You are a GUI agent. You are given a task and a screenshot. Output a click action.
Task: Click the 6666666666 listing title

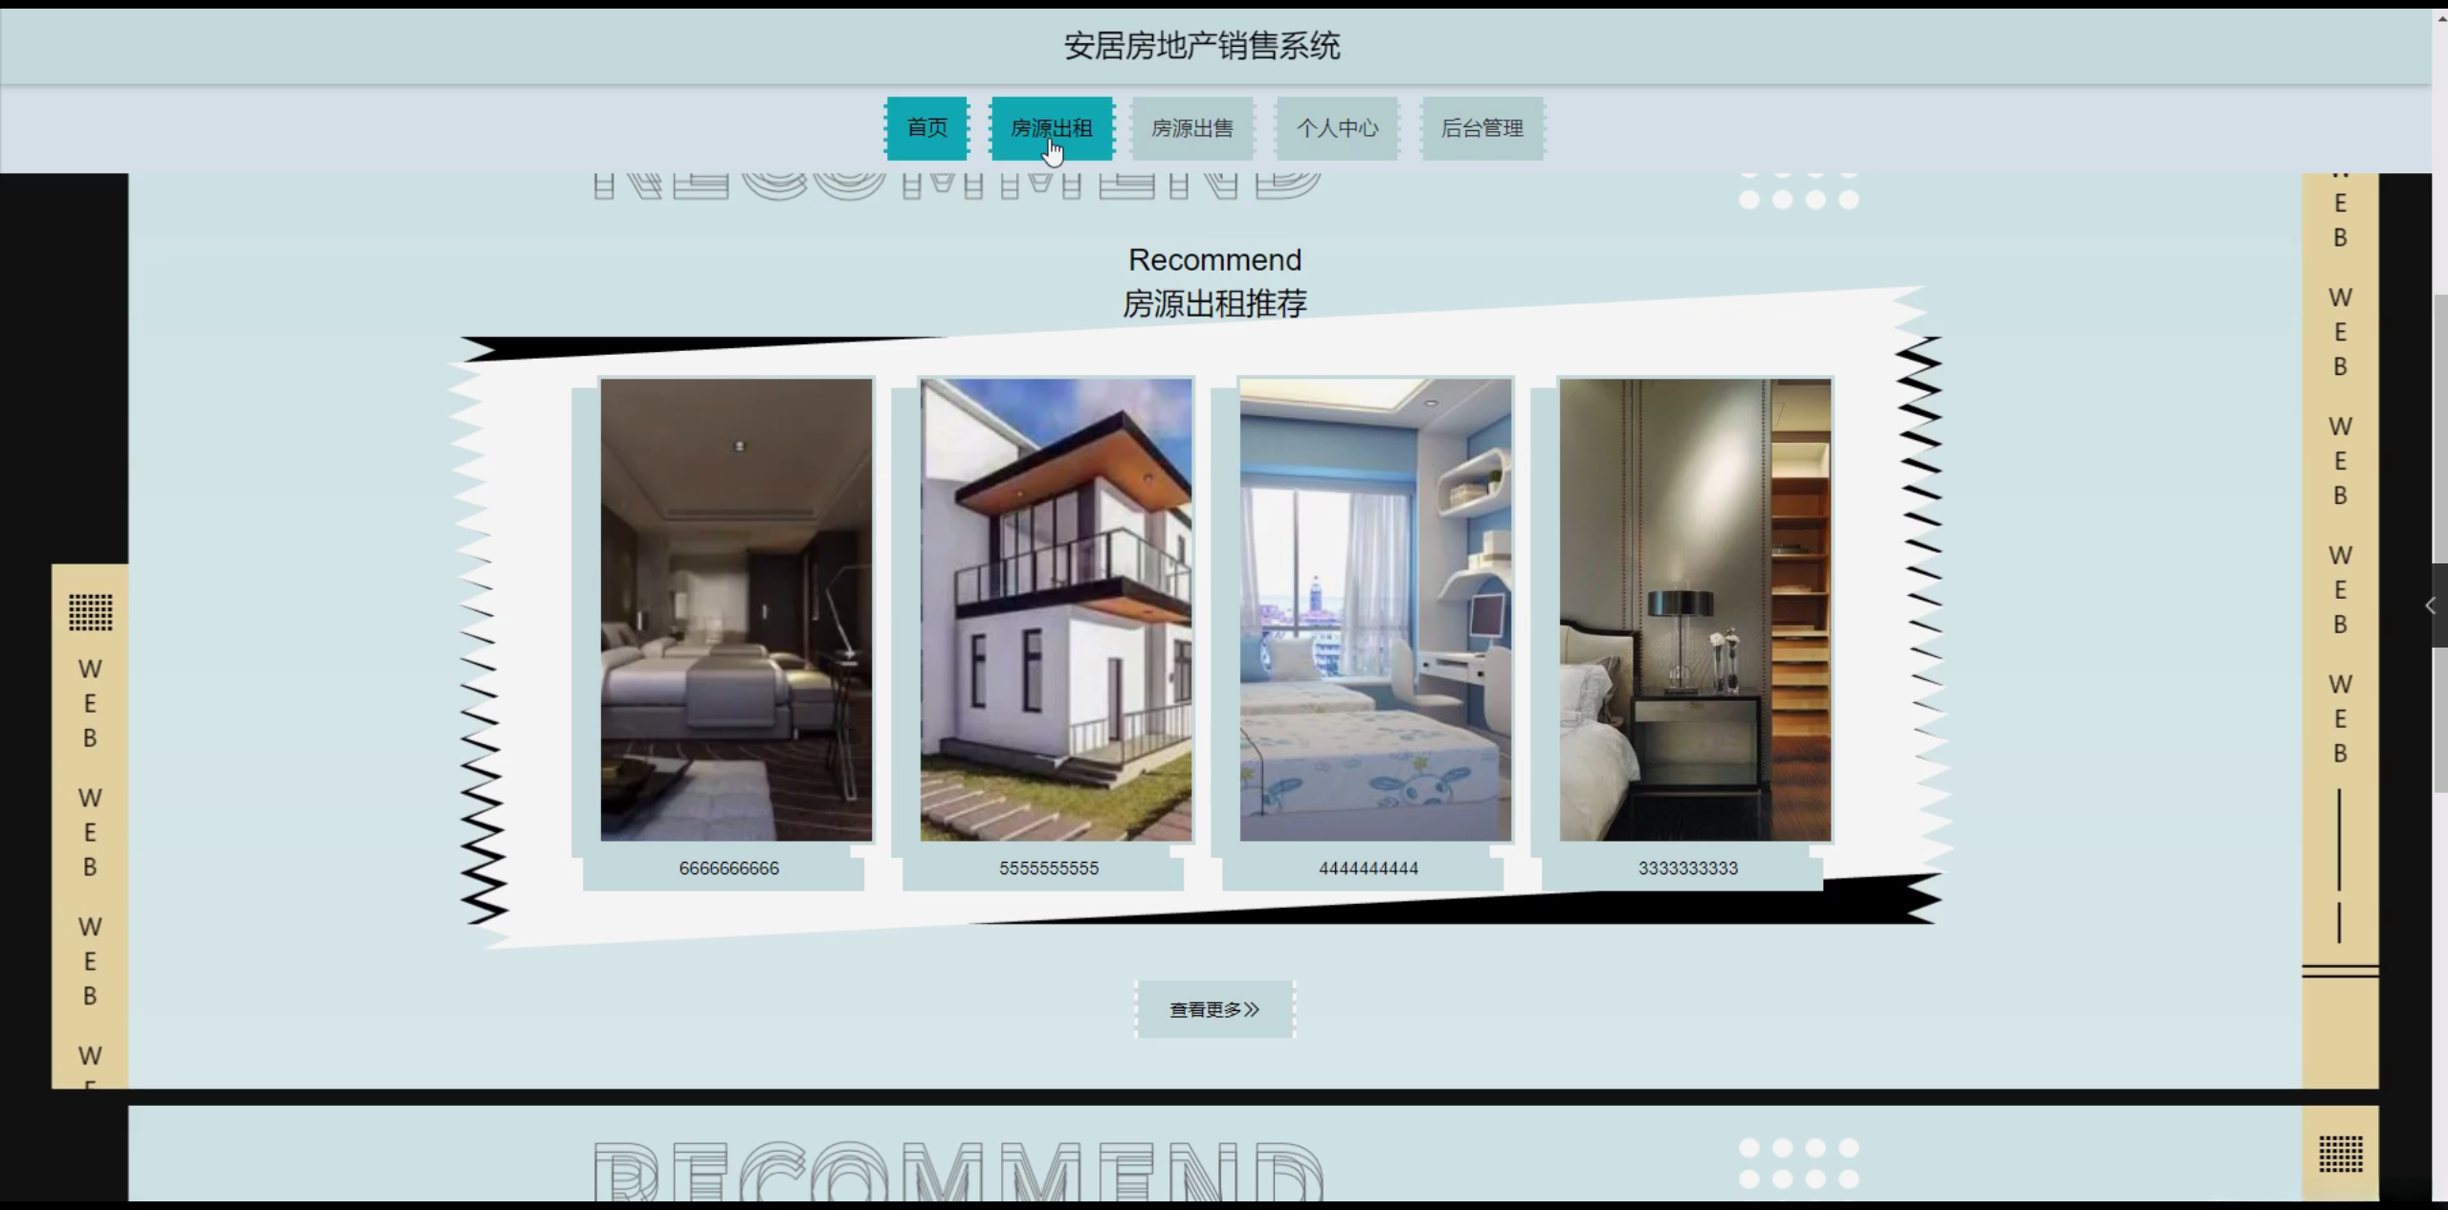pos(728,869)
